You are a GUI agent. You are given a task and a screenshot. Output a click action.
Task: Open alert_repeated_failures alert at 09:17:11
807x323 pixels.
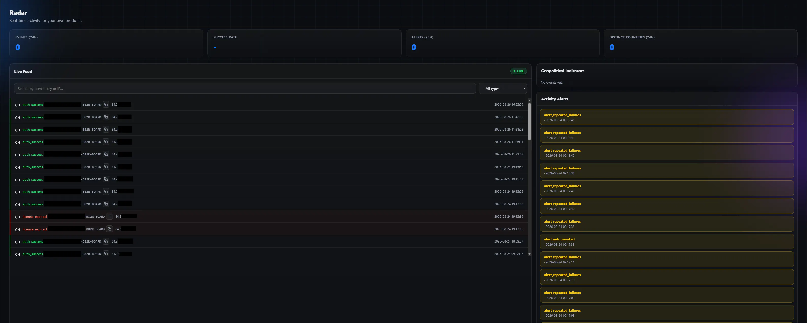[x=667, y=260]
